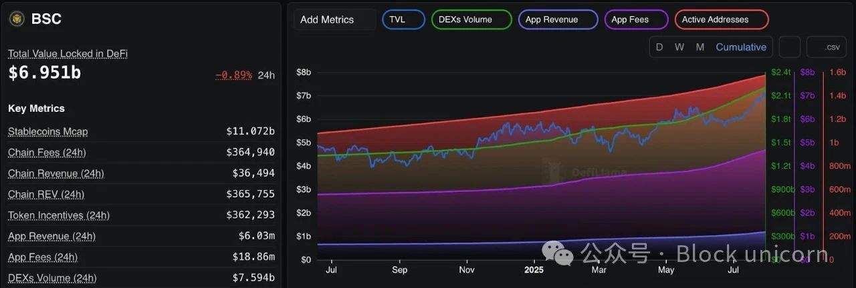Click the 1.2b red axis label
This screenshot has height=288, width=856.
point(838,119)
